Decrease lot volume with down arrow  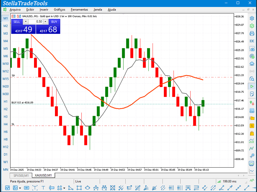[x=26, y=22]
